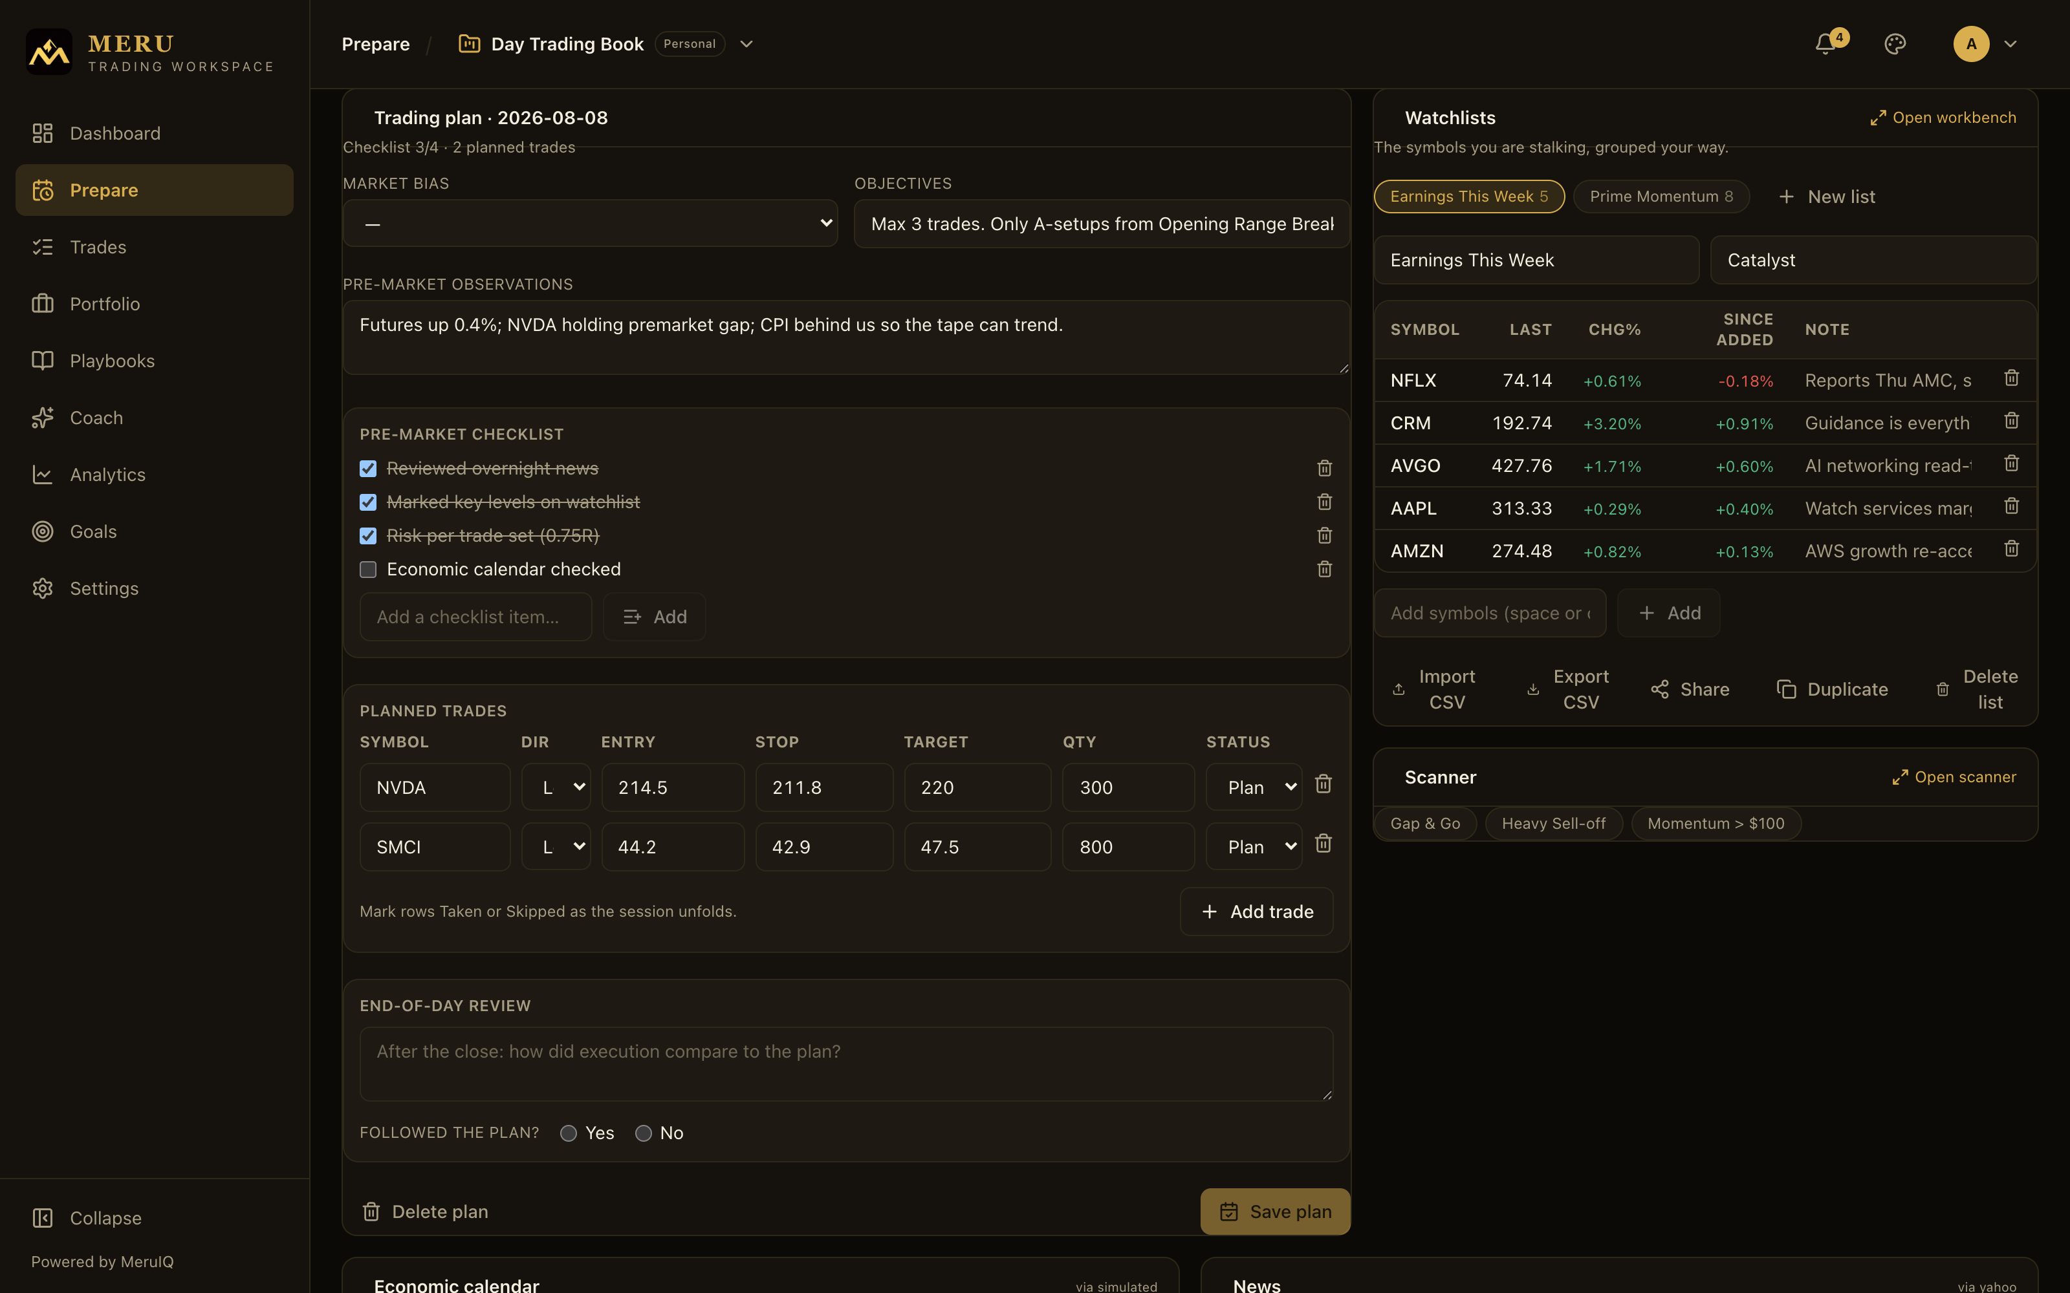This screenshot has height=1293, width=2070.
Task: Open the Portfolio page
Action: pos(154,304)
